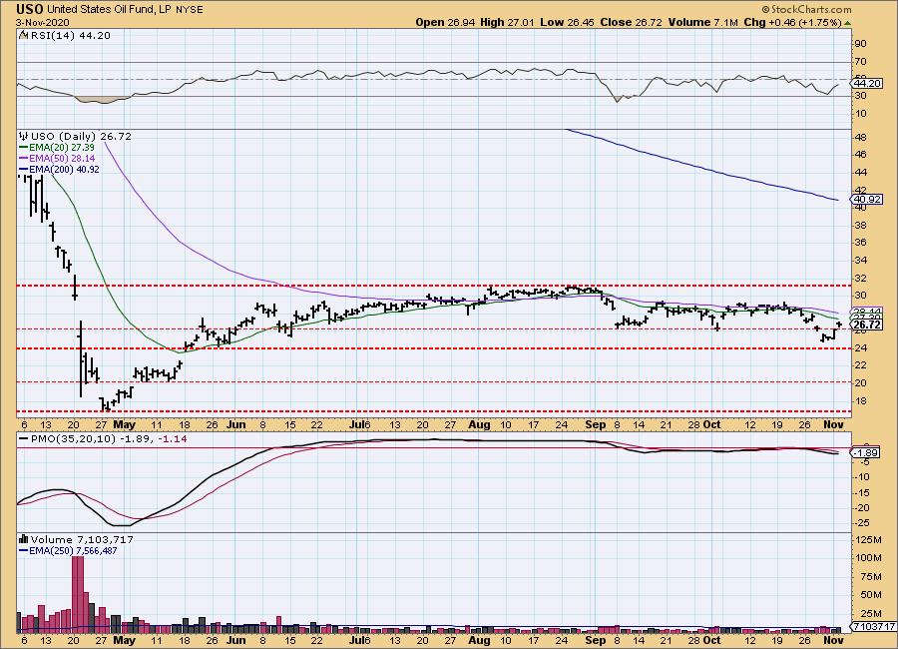Image resolution: width=898 pixels, height=649 pixels.
Task: Click the Low 26.45 value
Action: (567, 22)
